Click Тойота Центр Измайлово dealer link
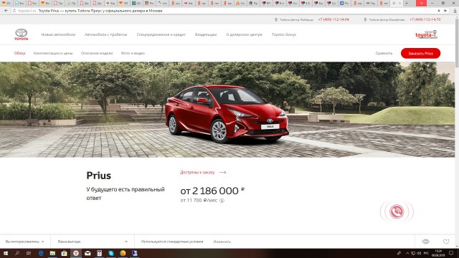 [x=387, y=19]
